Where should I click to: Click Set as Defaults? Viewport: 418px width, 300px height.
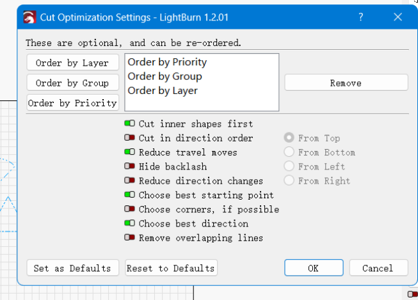click(72, 268)
